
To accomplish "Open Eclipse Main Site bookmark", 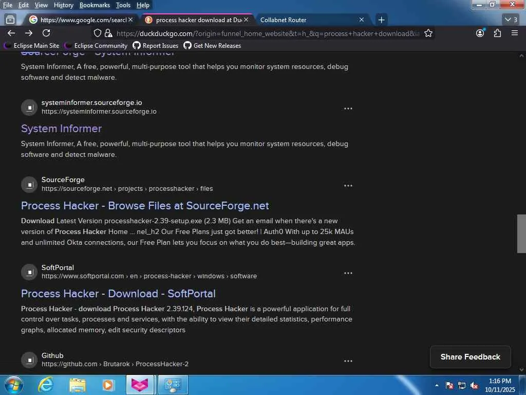I will pyautogui.click(x=31, y=46).
